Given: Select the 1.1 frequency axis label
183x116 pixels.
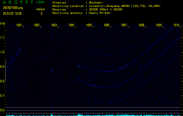Looking at the screenshot, I should (3, 38).
